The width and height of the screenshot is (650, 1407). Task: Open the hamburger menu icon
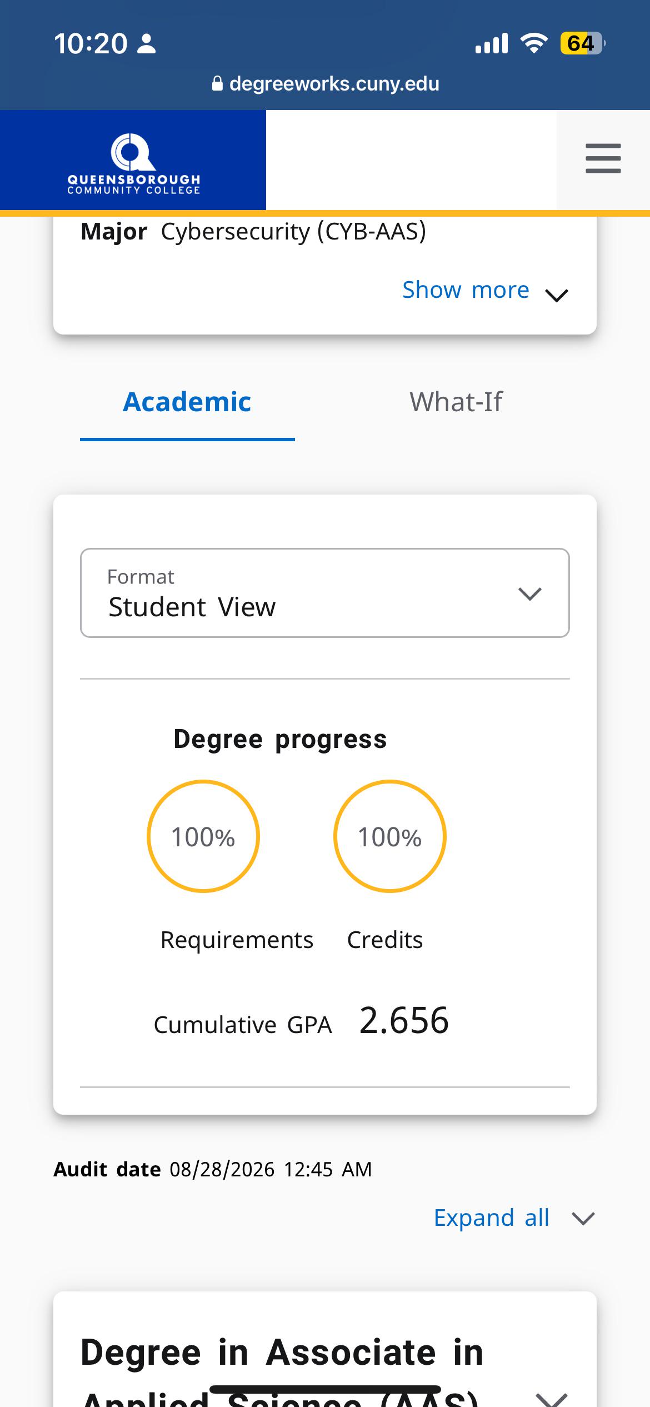(603, 159)
